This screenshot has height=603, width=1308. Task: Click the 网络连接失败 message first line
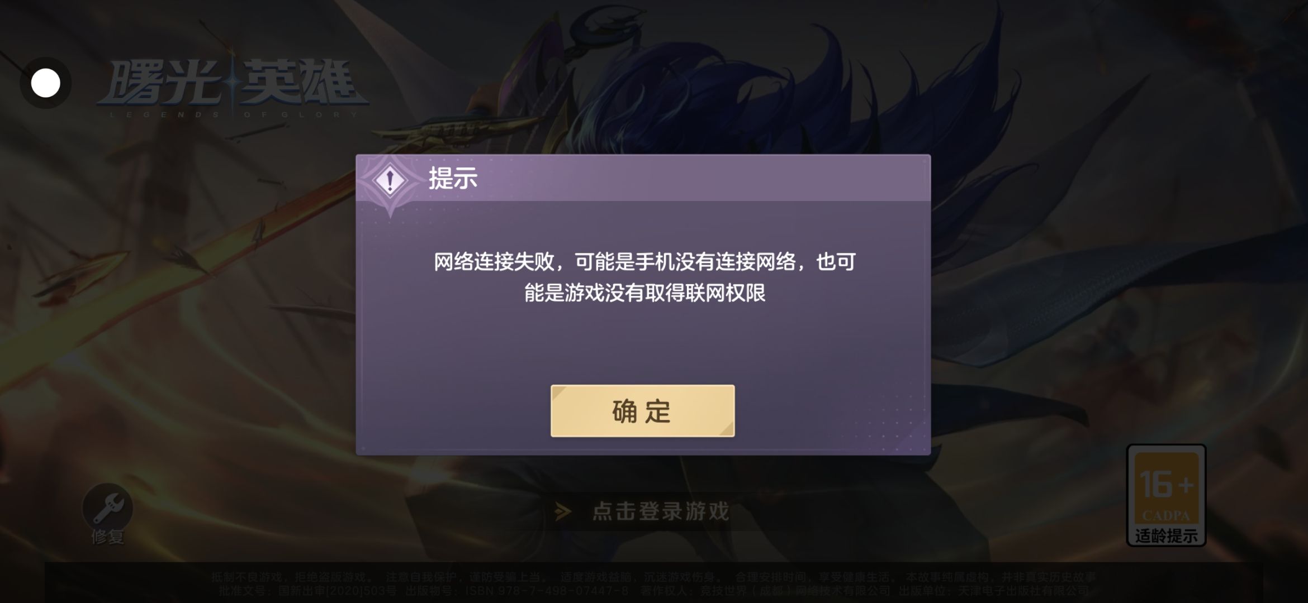pyautogui.click(x=644, y=262)
